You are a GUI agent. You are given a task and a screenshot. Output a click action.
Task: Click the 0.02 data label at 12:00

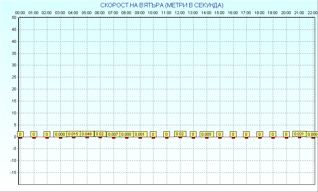tap(180, 134)
